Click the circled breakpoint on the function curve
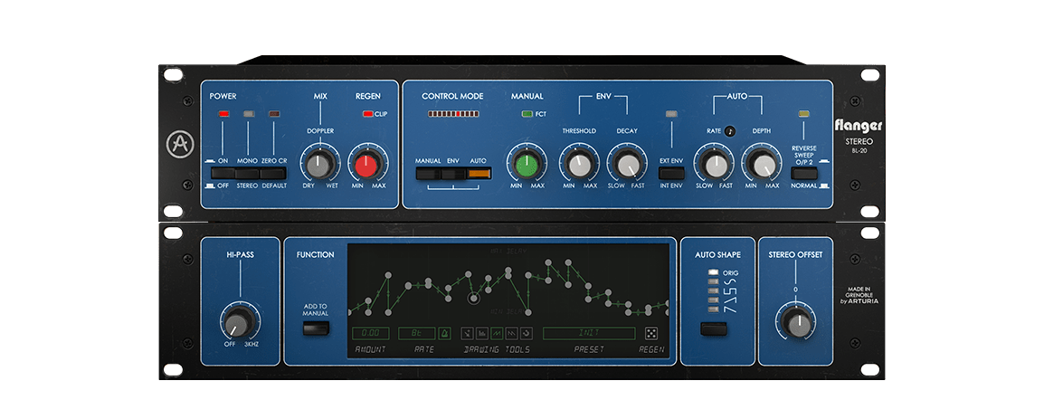The height and width of the screenshot is (419, 1044). click(x=473, y=300)
